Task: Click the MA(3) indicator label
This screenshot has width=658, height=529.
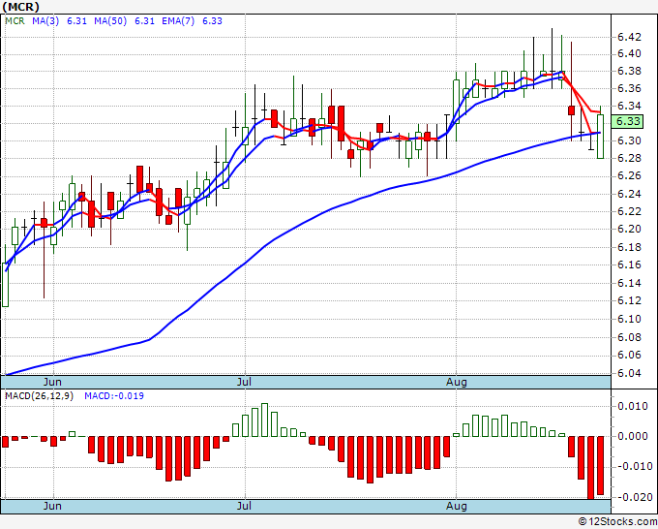Action: 45,21
